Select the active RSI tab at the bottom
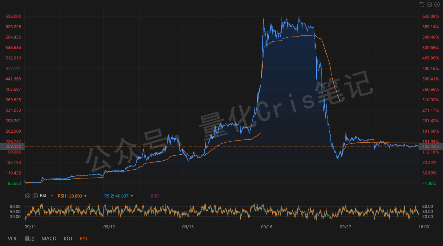The image size is (443, 246). coord(83,238)
